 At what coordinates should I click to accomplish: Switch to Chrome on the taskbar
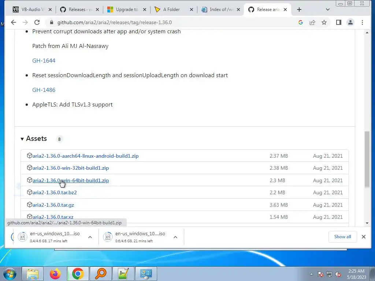pos(78,274)
